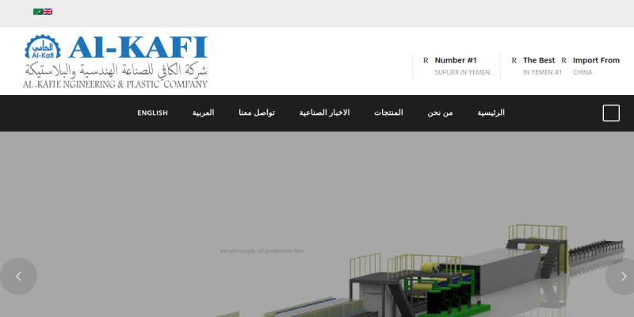Screen dimensions: 634x317
Task: Click the 'SUPLIER IN YEMEN' caption
Action: pos(462,72)
